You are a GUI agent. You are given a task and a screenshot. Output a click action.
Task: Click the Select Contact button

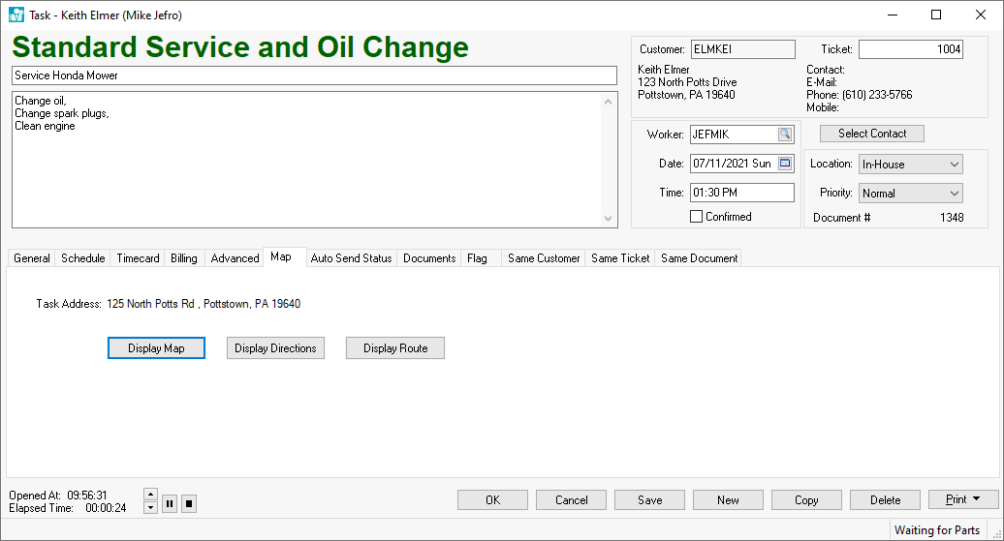point(872,134)
